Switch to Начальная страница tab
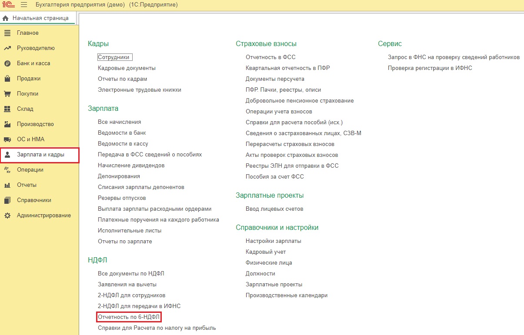The height and width of the screenshot is (335, 524). point(38,18)
